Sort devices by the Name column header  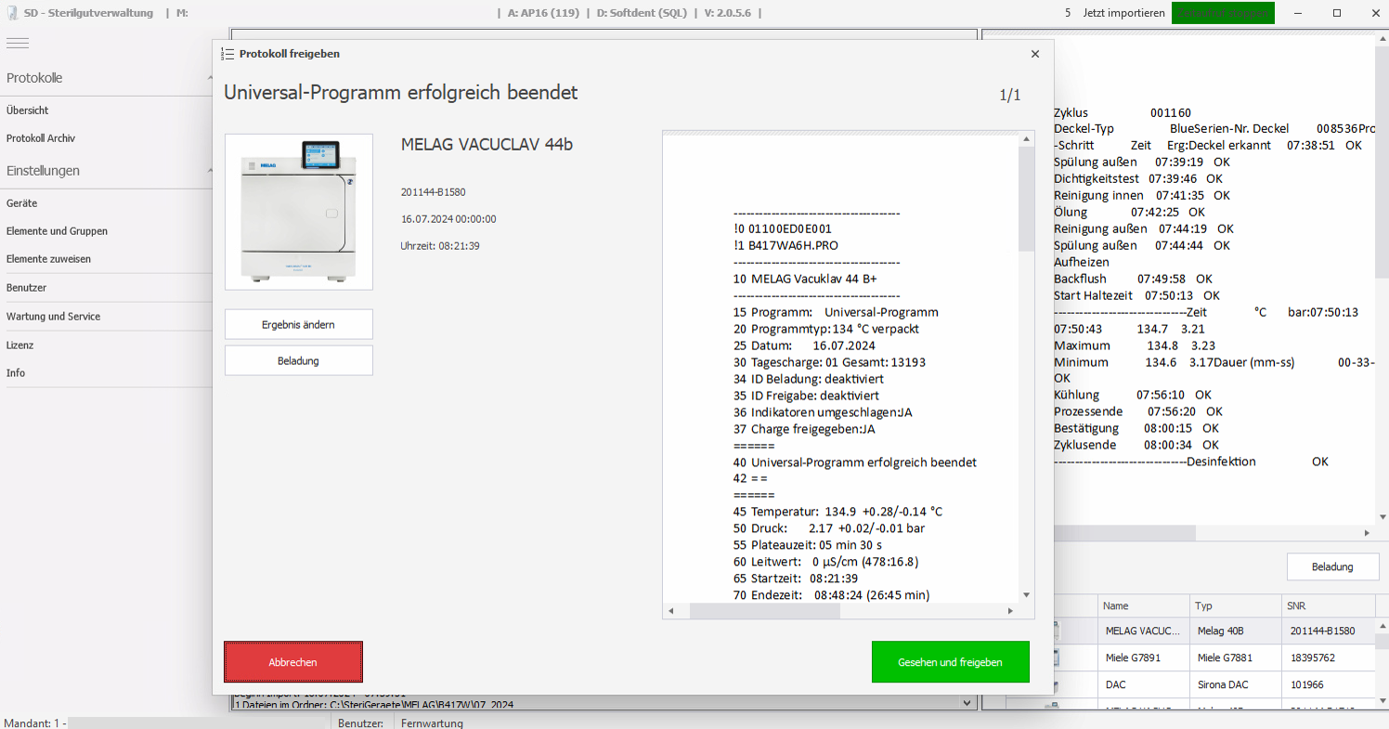(x=1143, y=605)
